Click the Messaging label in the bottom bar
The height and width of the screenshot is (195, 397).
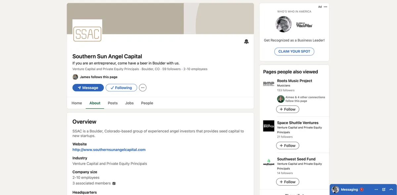coord(349,190)
